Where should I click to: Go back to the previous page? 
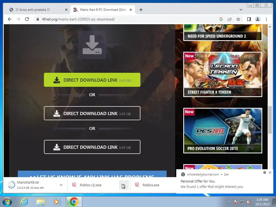pyautogui.click(x=10, y=19)
